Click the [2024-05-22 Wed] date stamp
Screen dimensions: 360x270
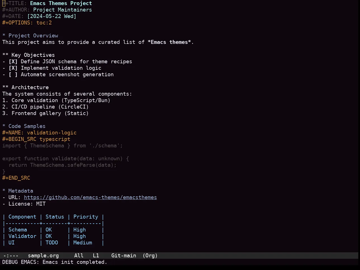(x=52, y=16)
